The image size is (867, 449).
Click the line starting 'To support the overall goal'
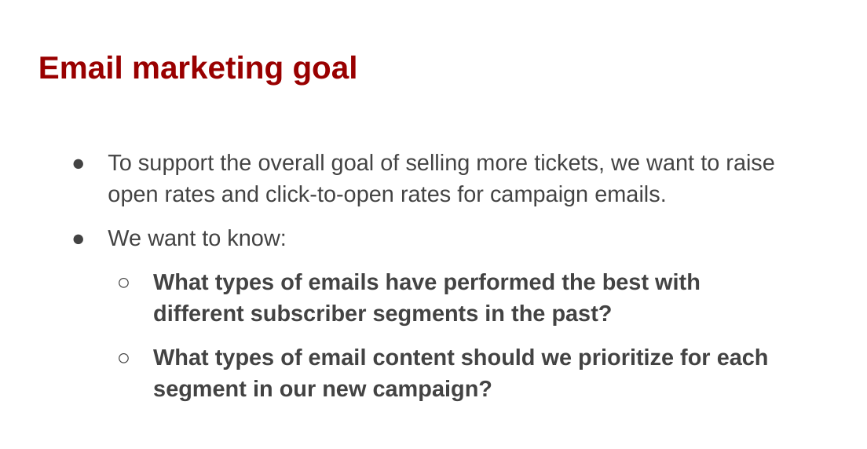(441, 163)
